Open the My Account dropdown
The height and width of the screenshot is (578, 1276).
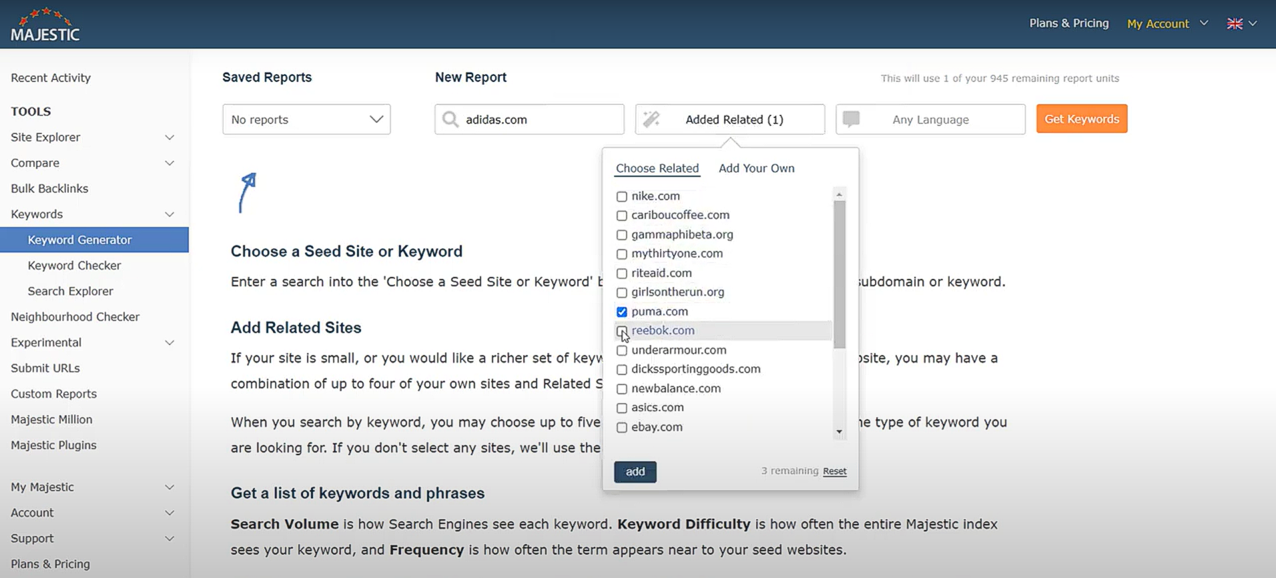tap(1167, 23)
